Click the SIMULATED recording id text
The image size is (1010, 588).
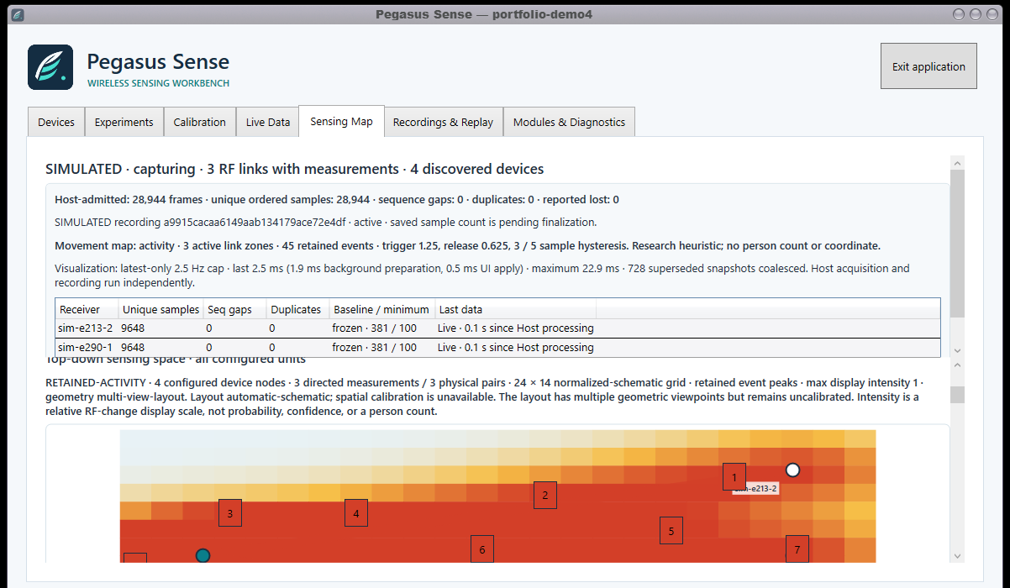327,223
